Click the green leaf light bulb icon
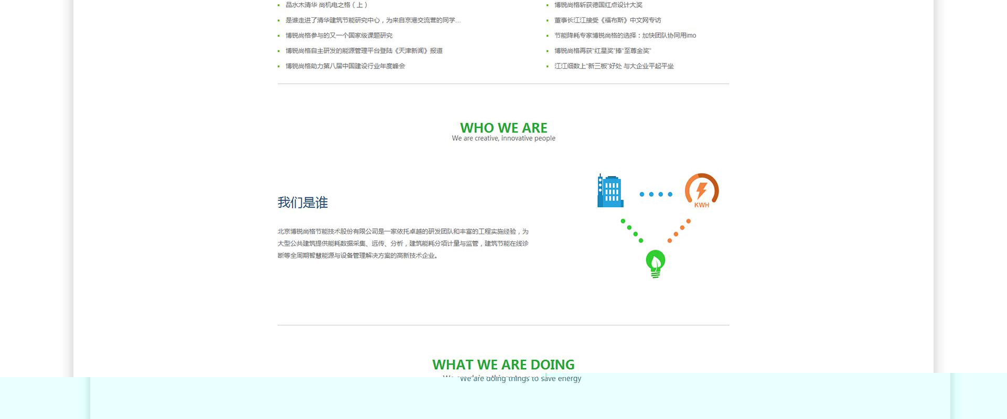Screen dimensions: 1007x419 [655, 263]
